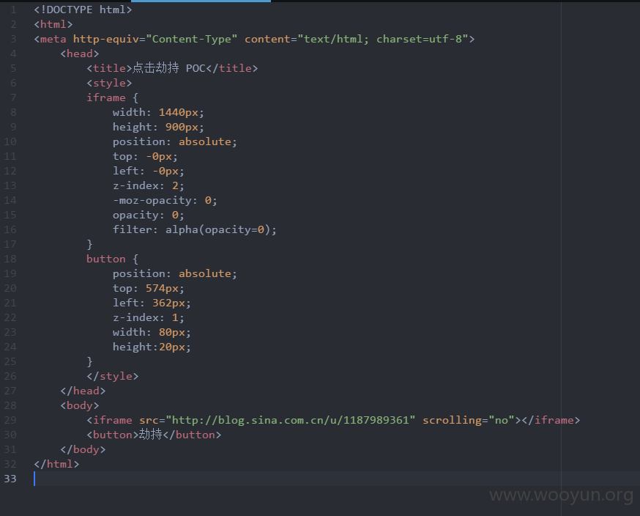This screenshot has width=640, height=516.
Task: Click the 'z-index: 2' declaration
Action: click(149, 185)
